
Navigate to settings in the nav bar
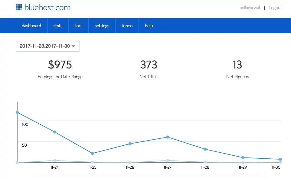tap(102, 26)
